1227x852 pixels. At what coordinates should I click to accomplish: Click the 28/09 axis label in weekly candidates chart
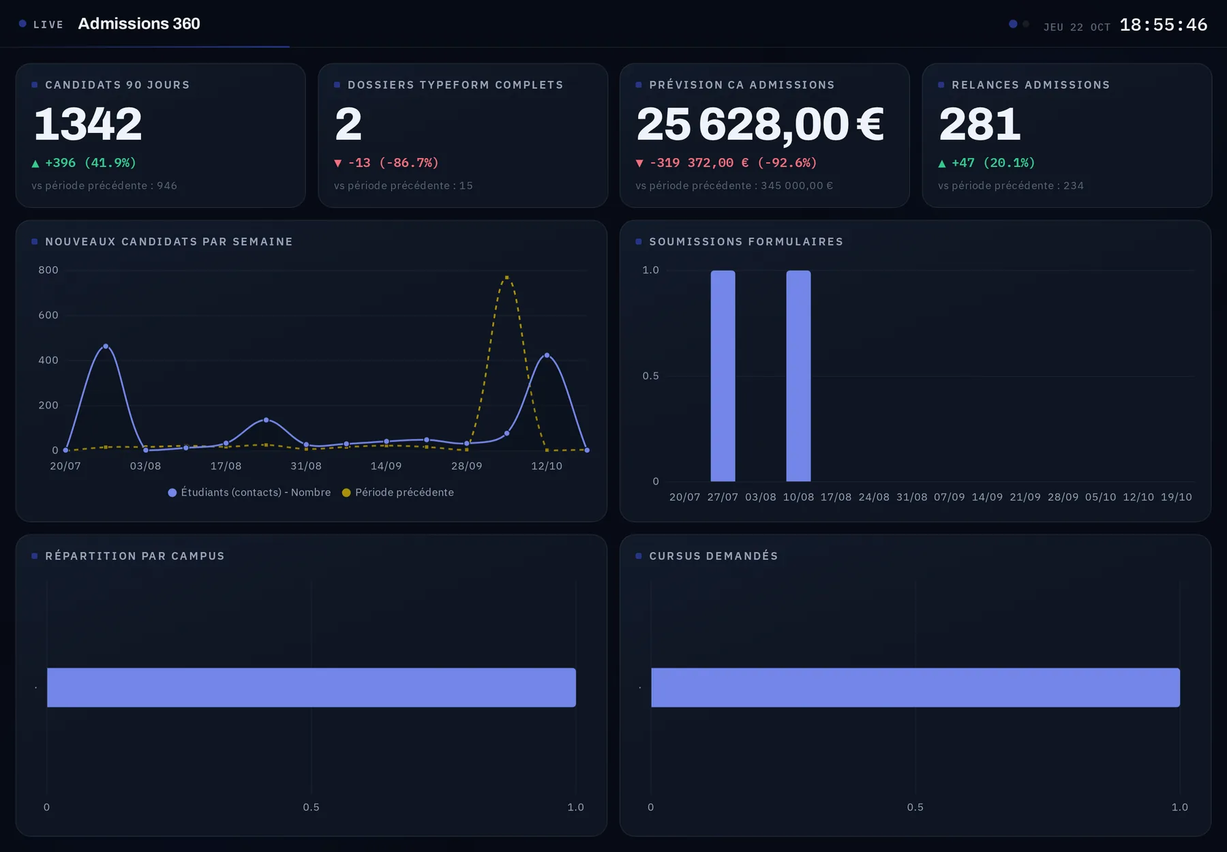(466, 466)
